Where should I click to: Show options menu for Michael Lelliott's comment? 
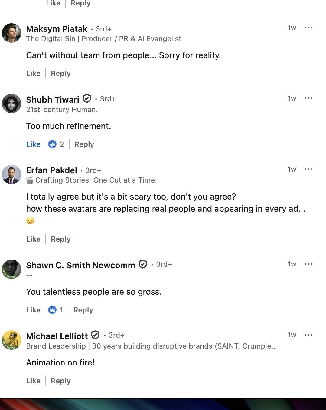(308, 335)
